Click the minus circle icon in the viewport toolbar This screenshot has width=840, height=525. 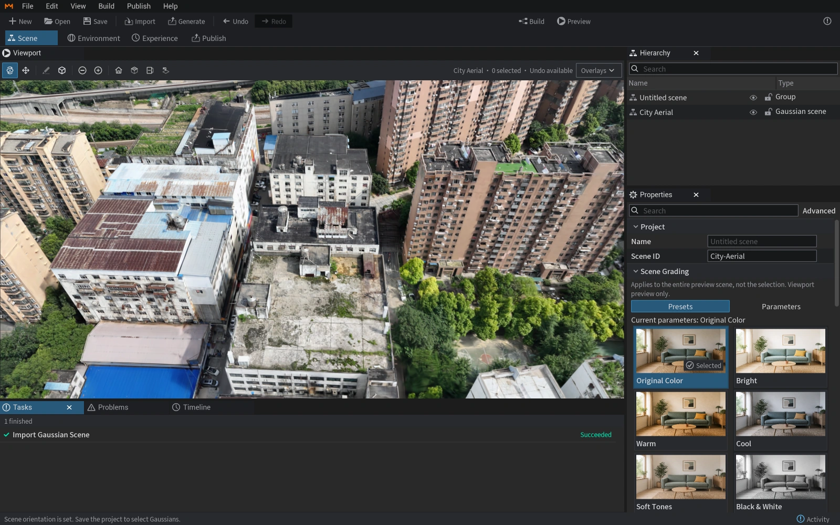coord(82,70)
